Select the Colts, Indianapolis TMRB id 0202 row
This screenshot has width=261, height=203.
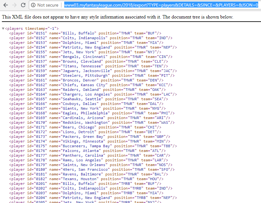click(x=91, y=188)
